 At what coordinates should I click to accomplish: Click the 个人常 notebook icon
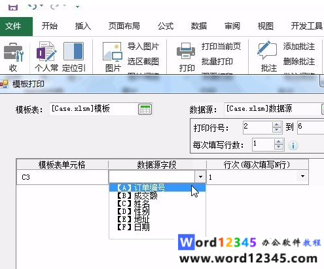[x=46, y=52]
